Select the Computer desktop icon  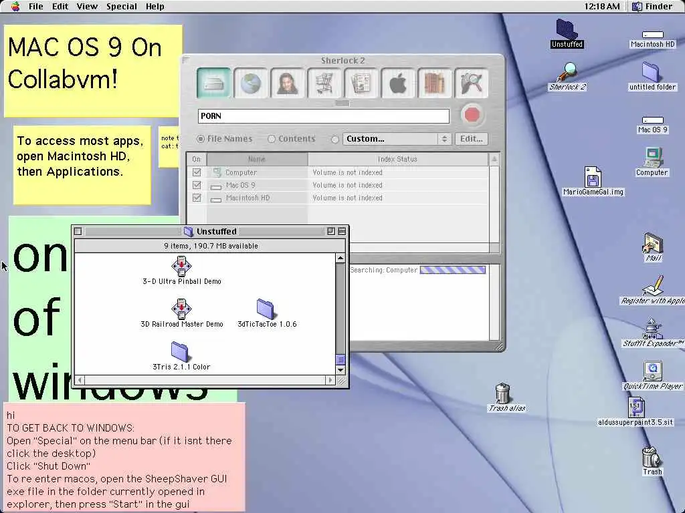pyautogui.click(x=652, y=162)
